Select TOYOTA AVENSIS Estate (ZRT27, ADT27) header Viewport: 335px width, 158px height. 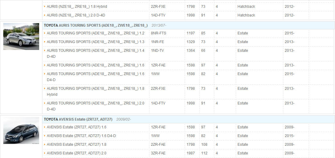pos(78,119)
